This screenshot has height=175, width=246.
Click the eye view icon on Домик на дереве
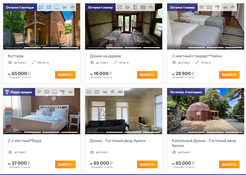click(127, 7)
